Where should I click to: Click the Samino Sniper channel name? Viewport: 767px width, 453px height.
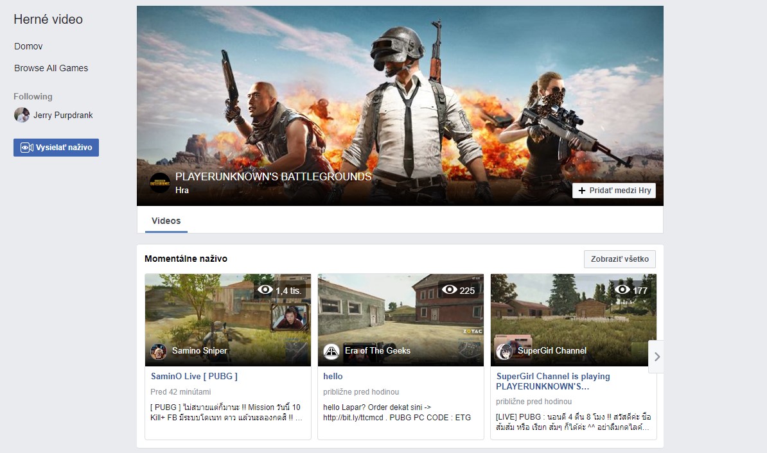click(200, 351)
